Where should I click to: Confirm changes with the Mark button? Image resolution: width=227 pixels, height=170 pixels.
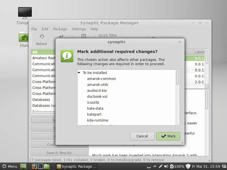168,136
